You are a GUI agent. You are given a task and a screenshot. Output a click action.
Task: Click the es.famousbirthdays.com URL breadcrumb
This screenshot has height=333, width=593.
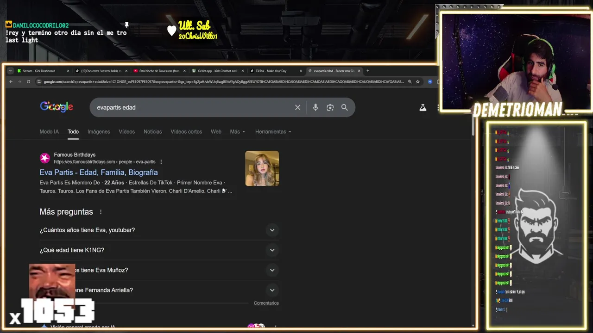click(x=105, y=162)
